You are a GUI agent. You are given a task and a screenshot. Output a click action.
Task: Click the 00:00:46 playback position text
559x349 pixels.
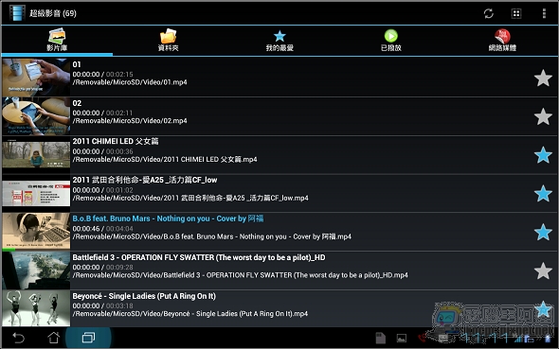click(86, 229)
